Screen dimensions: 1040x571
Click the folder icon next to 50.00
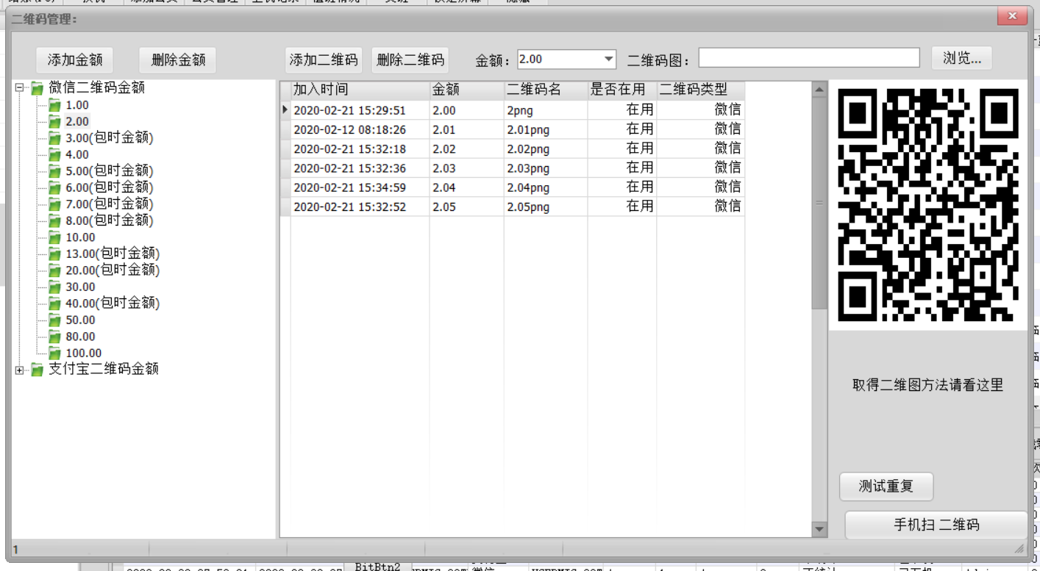coord(54,320)
